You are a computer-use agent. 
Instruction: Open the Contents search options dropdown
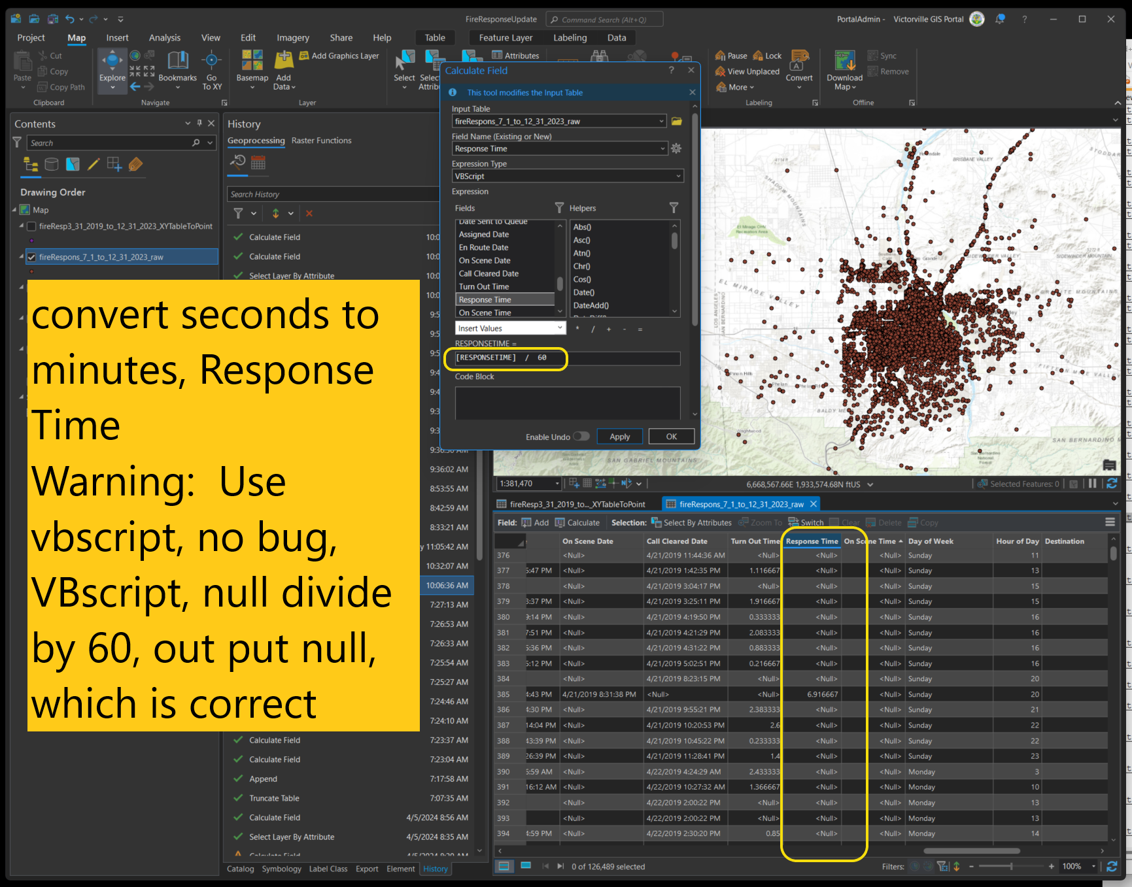[x=210, y=142]
